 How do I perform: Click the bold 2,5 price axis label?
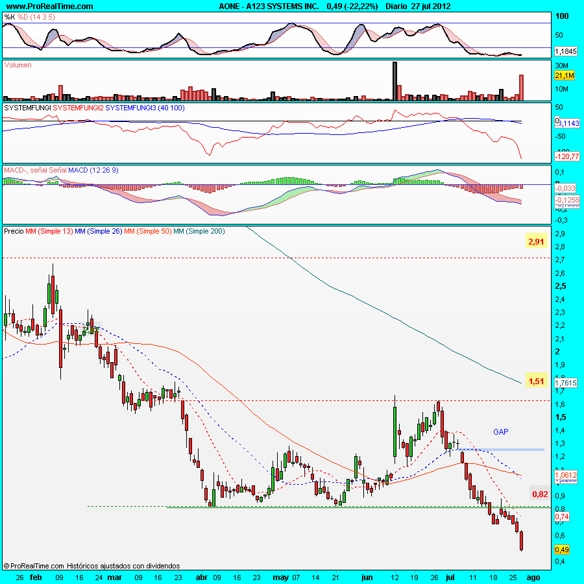561,286
